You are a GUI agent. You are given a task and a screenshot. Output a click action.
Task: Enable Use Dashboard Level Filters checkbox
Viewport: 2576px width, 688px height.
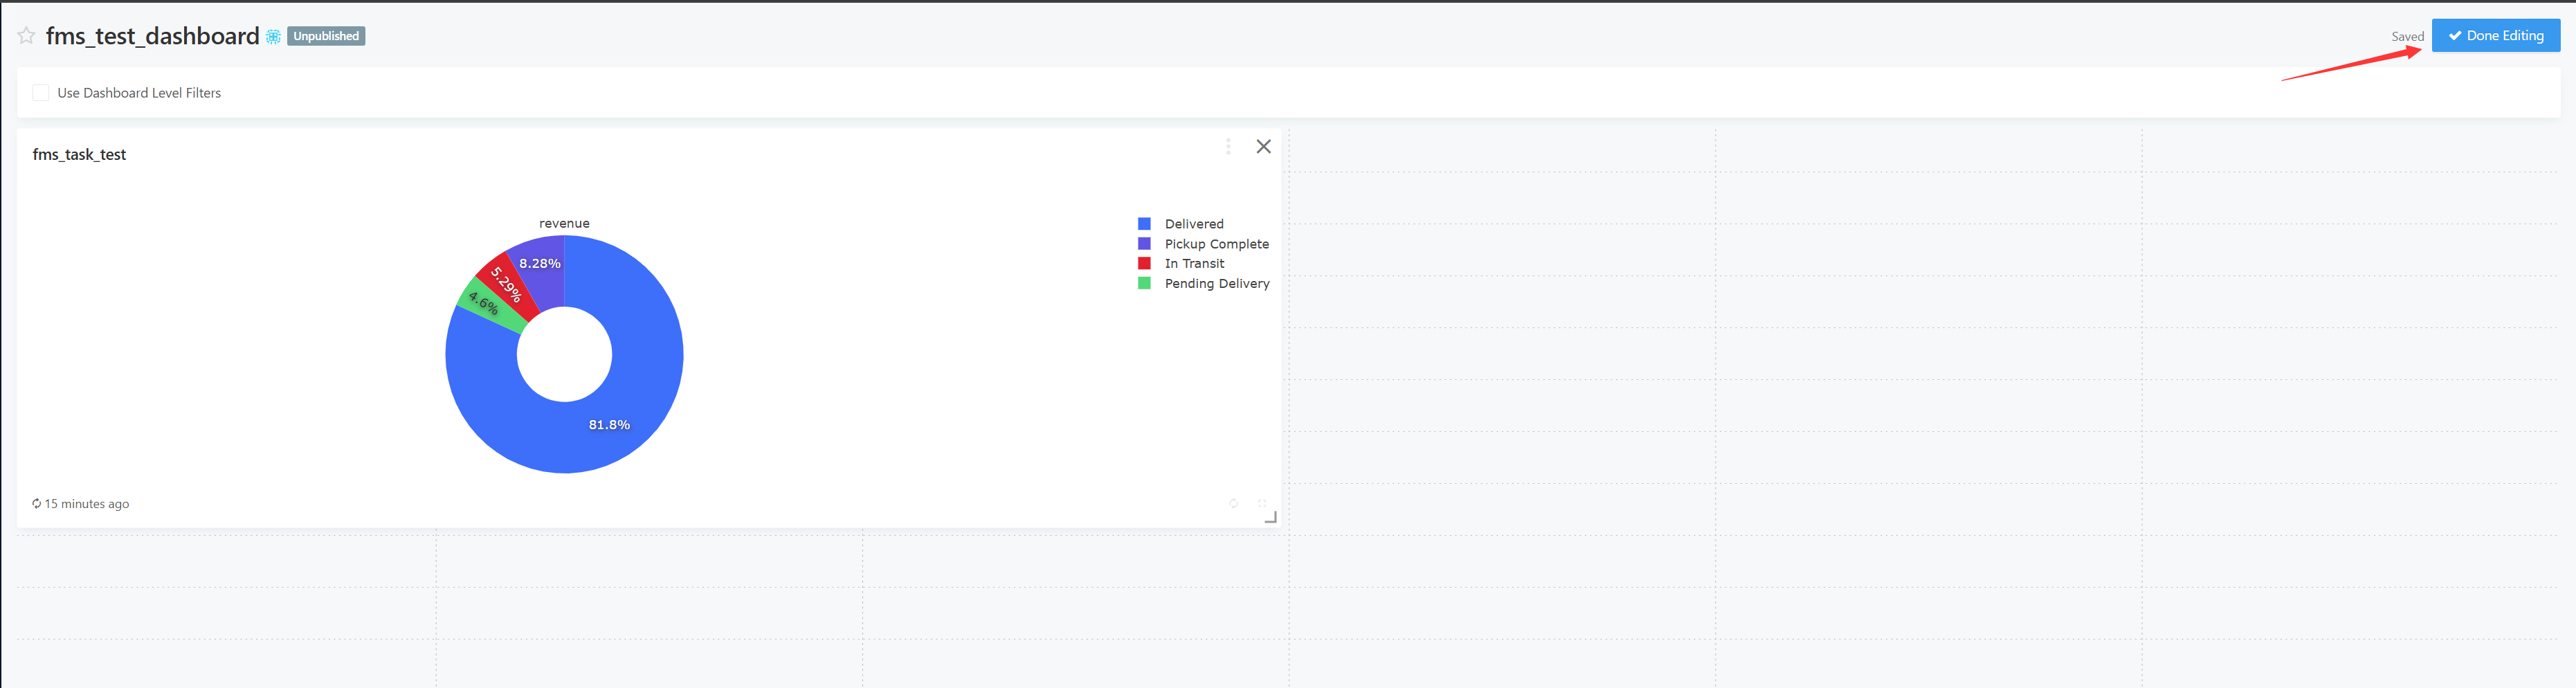[x=41, y=93]
